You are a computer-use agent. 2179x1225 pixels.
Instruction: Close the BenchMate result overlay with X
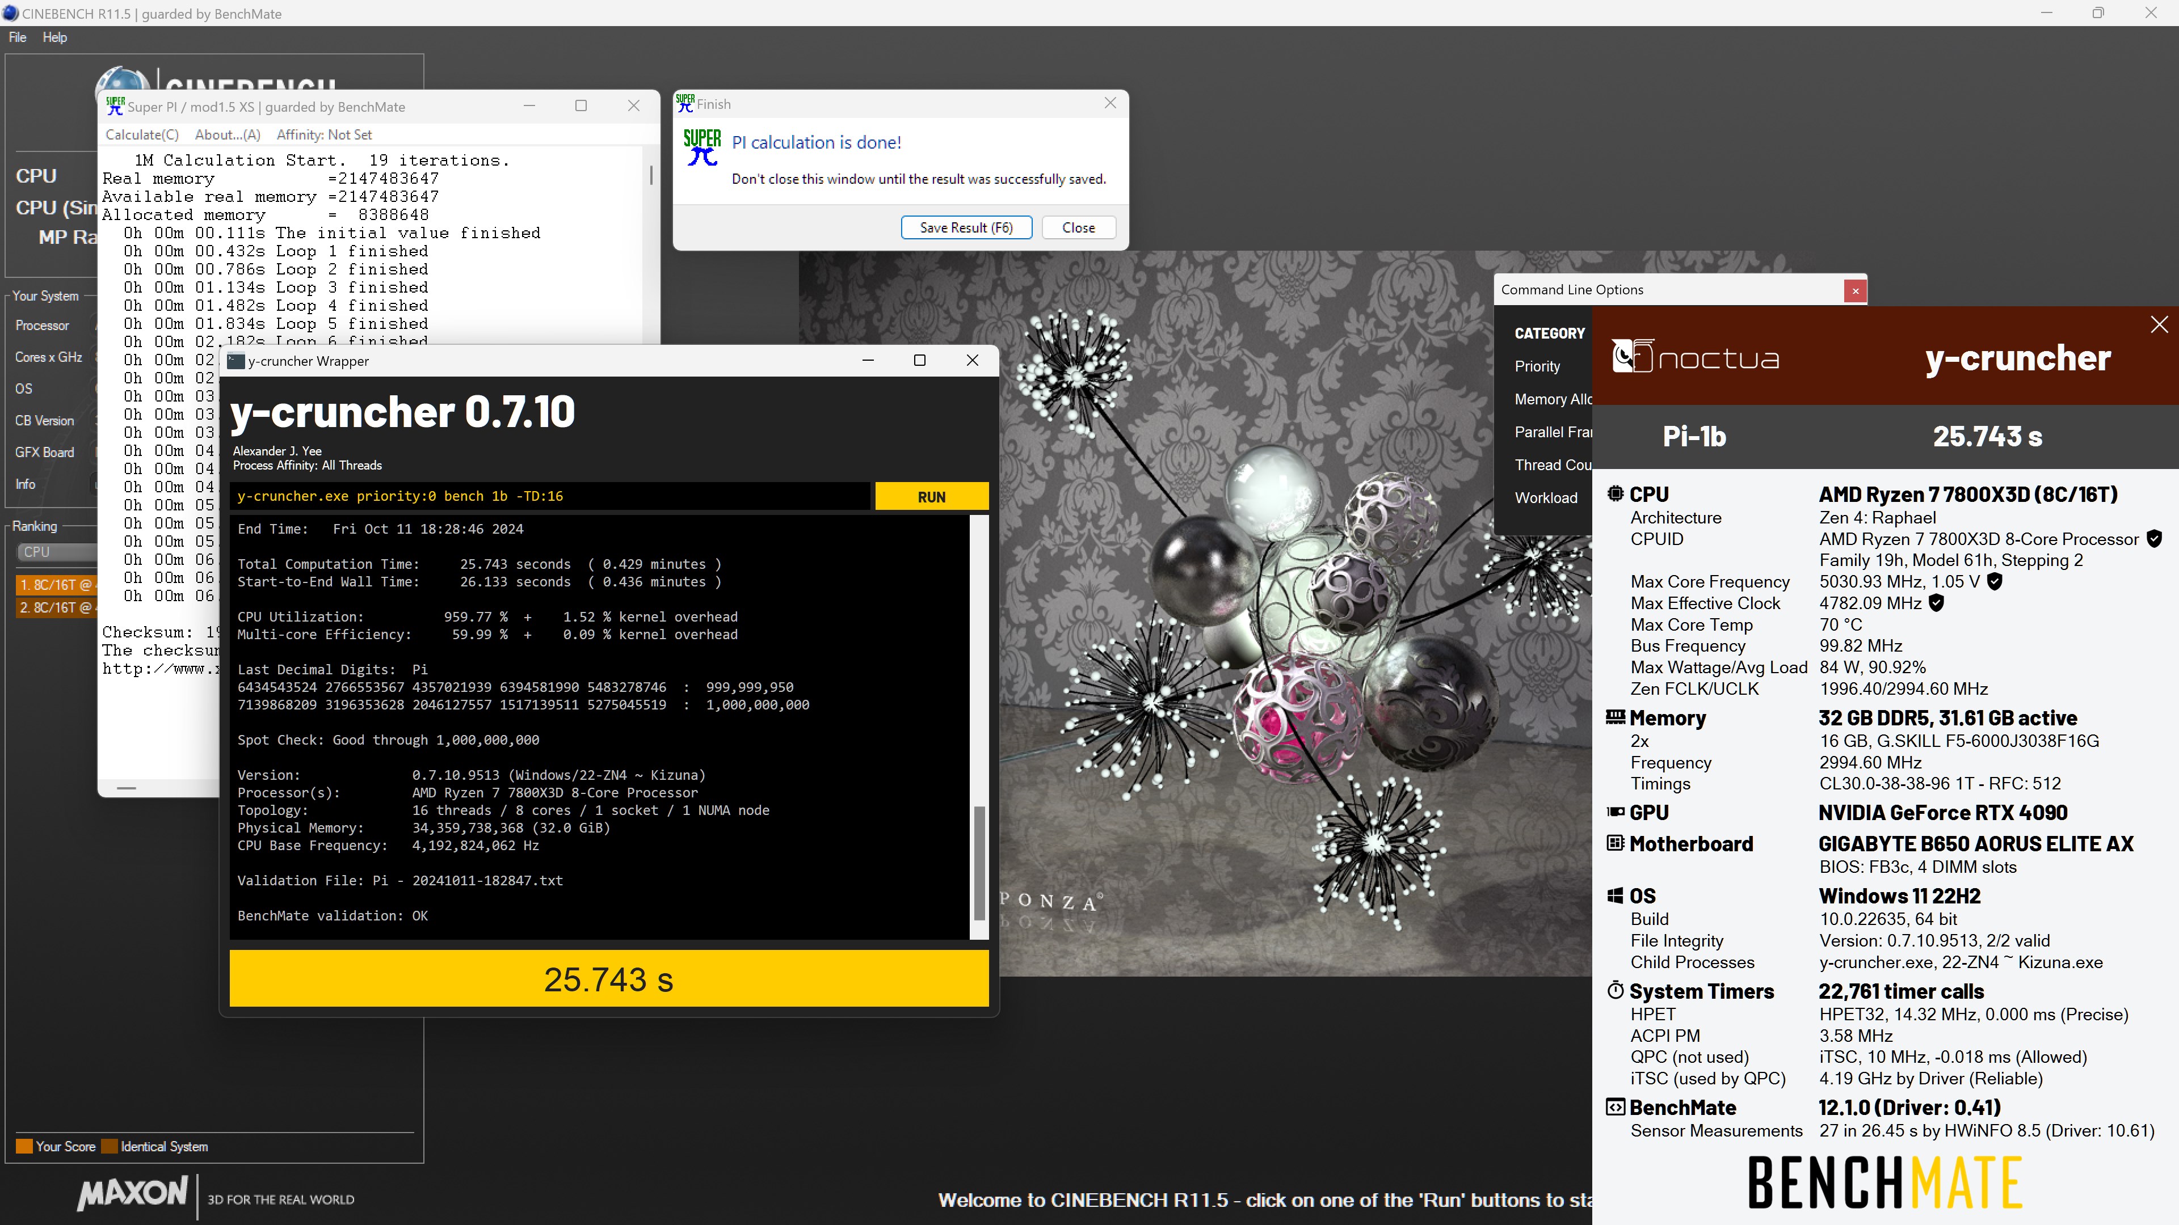(x=2159, y=324)
